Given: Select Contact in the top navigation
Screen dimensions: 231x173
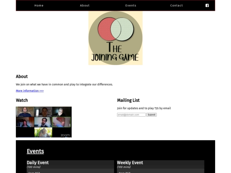Looking at the screenshot, I should pyautogui.click(x=177, y=6).
